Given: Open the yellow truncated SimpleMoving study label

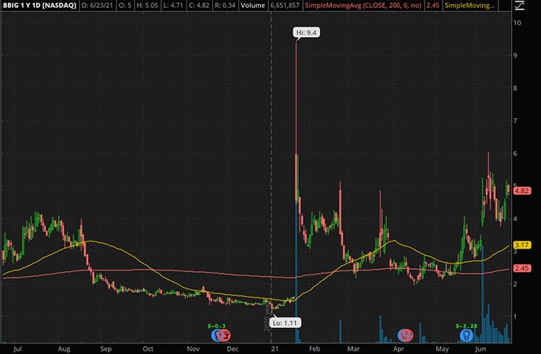Looking at the screenshot, I should pyautogui.click(x=469, y=6).
